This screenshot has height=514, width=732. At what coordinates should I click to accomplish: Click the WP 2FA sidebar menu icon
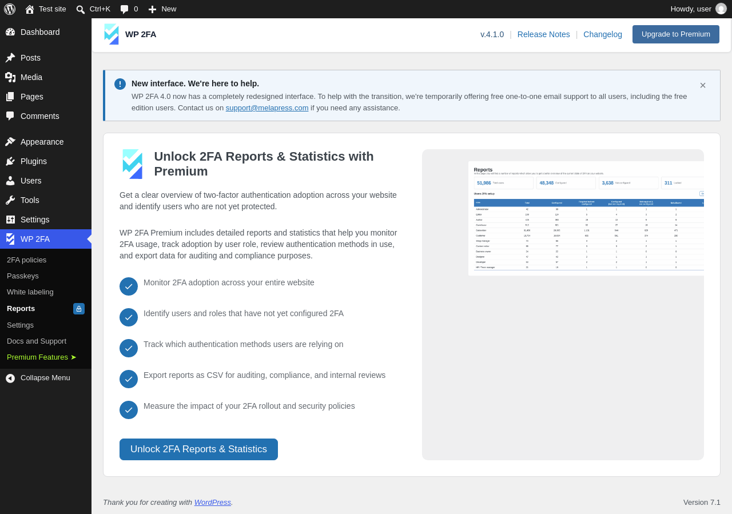[10, 239]
